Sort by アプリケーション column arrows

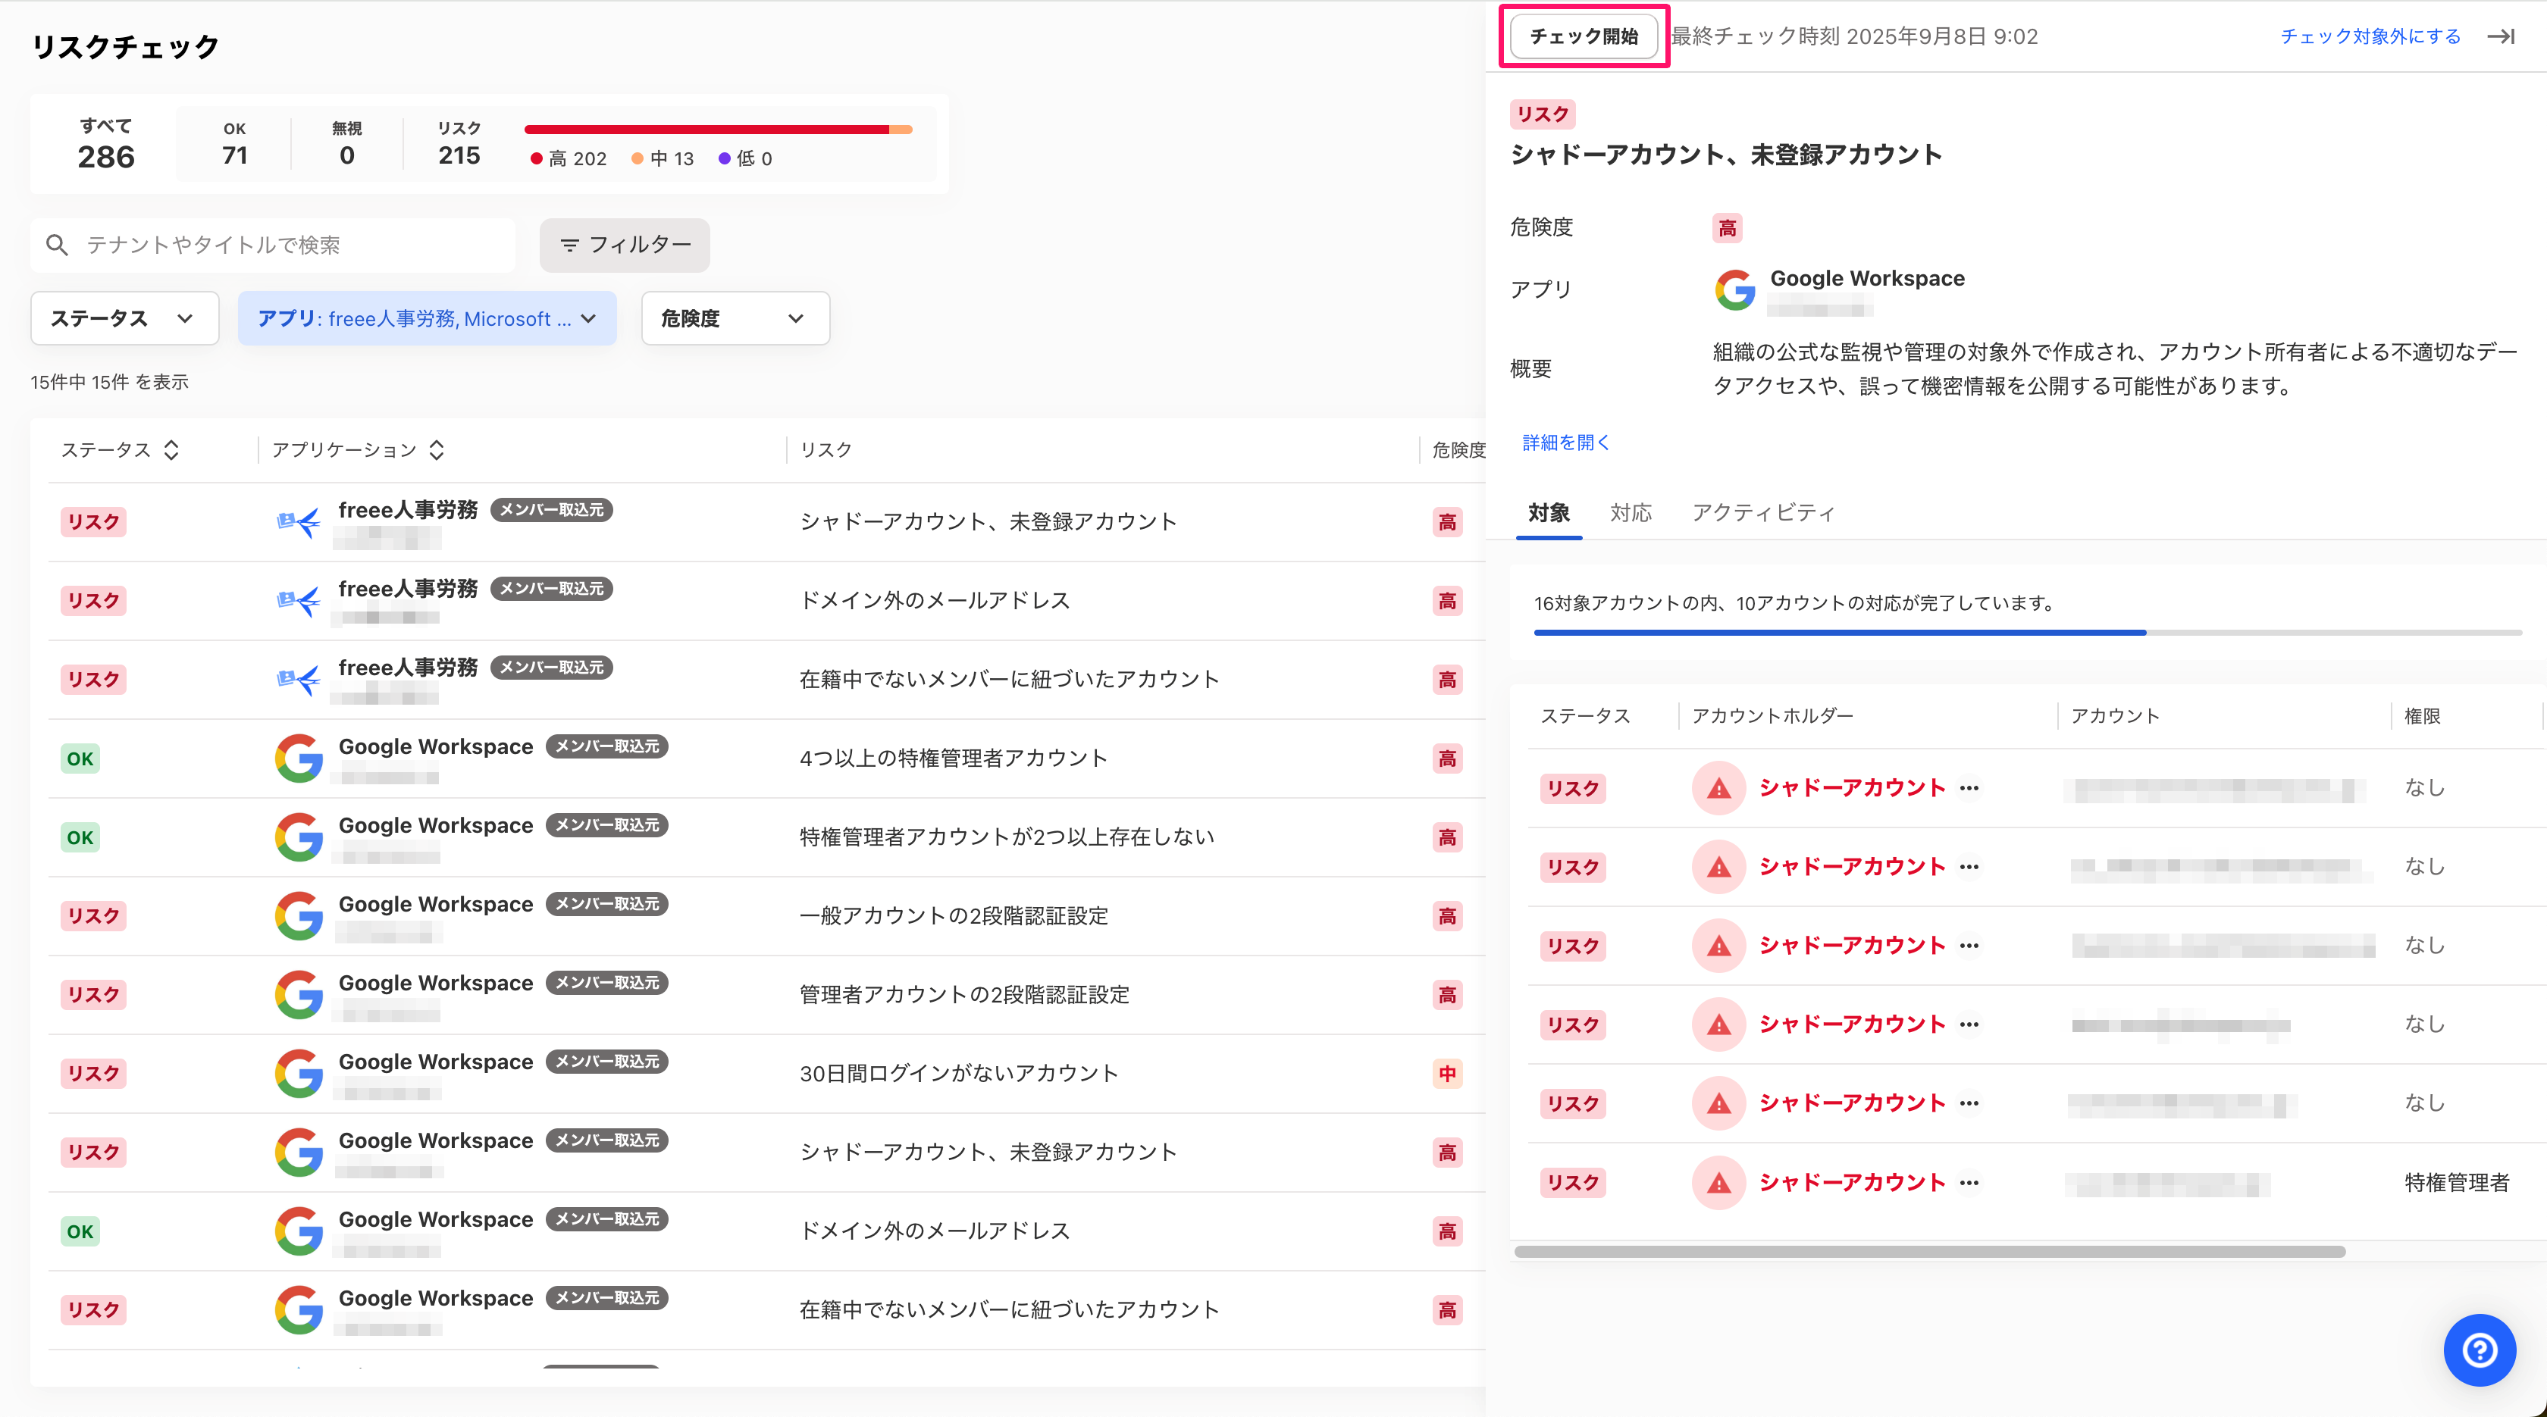click(437, 451)
